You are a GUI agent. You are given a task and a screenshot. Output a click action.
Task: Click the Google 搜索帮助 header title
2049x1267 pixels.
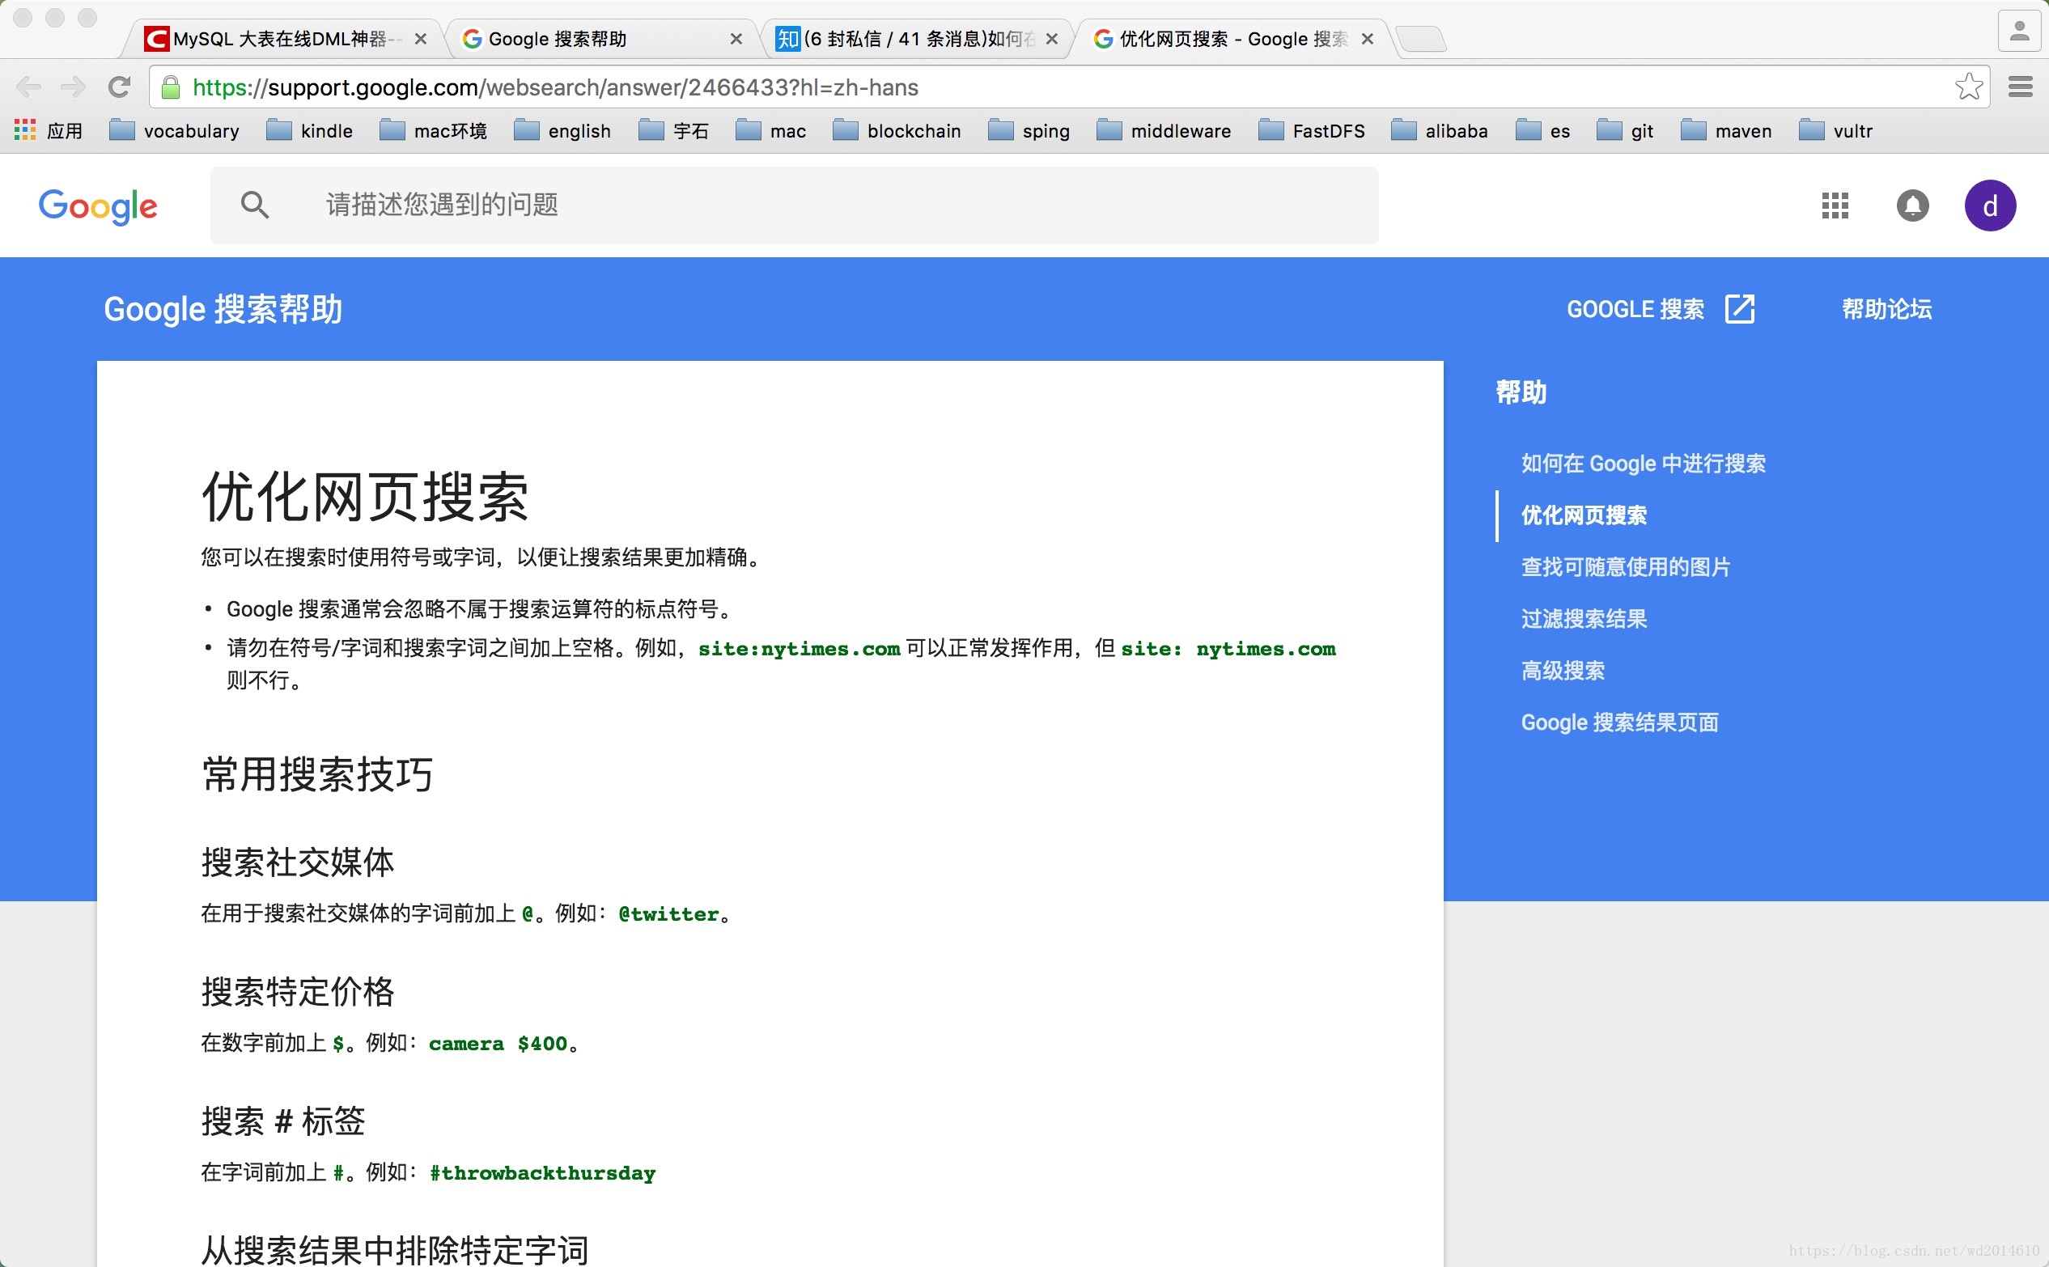coord(223,309)
